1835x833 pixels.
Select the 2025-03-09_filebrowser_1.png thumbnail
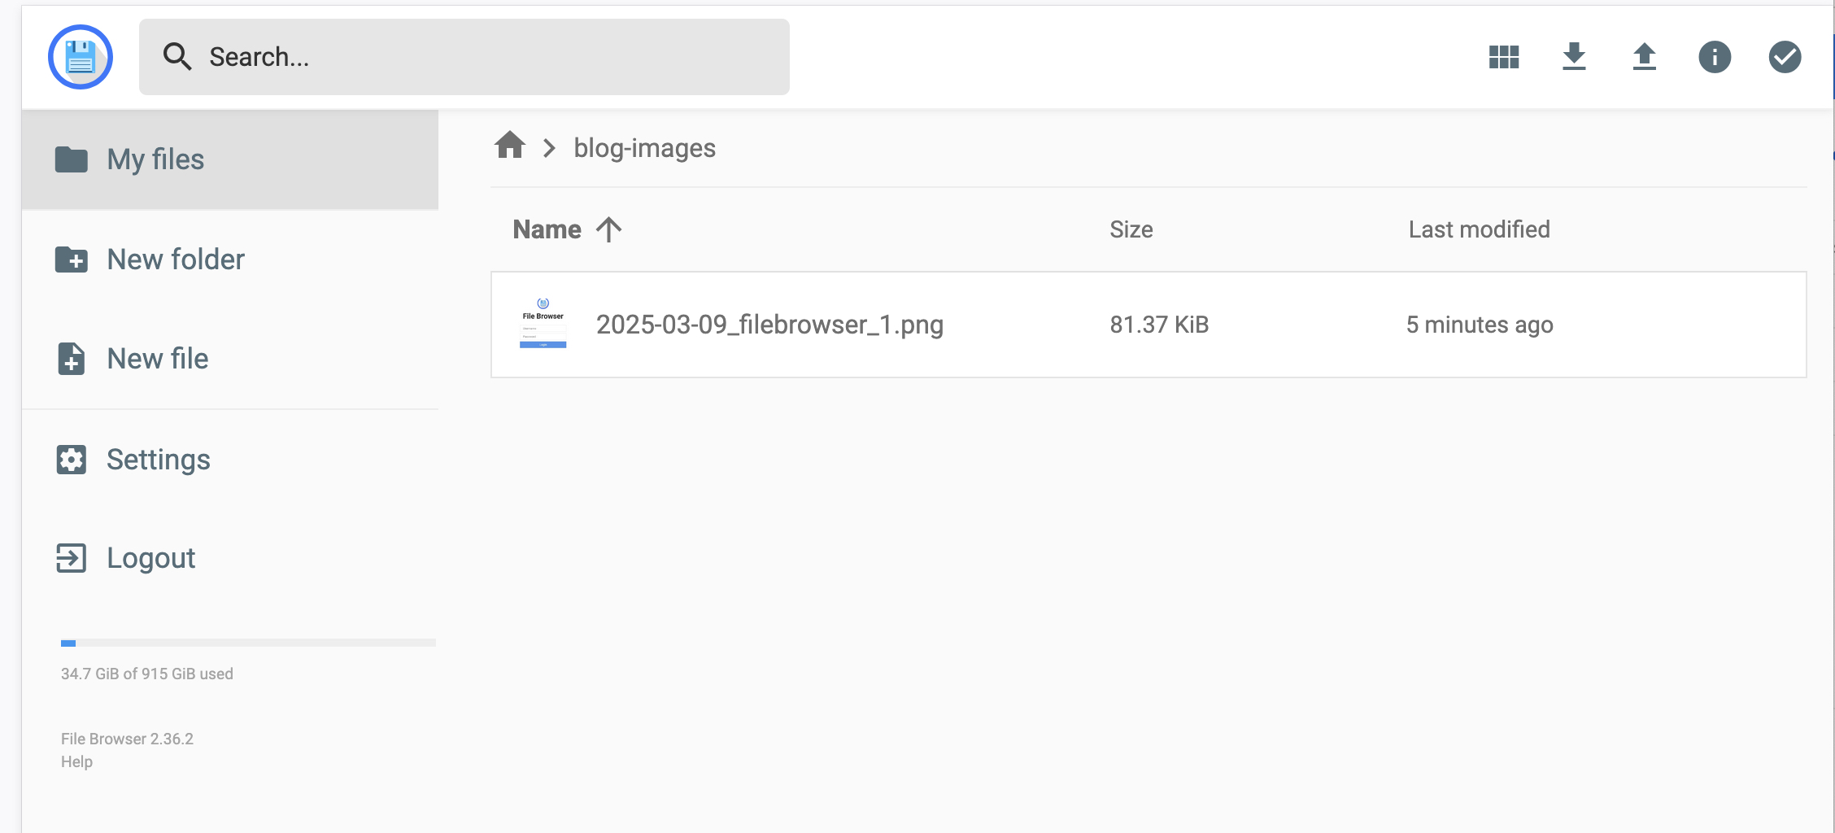click(543, 324)
